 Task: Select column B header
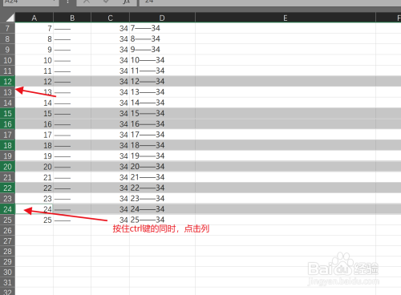[x=72, y=18]
